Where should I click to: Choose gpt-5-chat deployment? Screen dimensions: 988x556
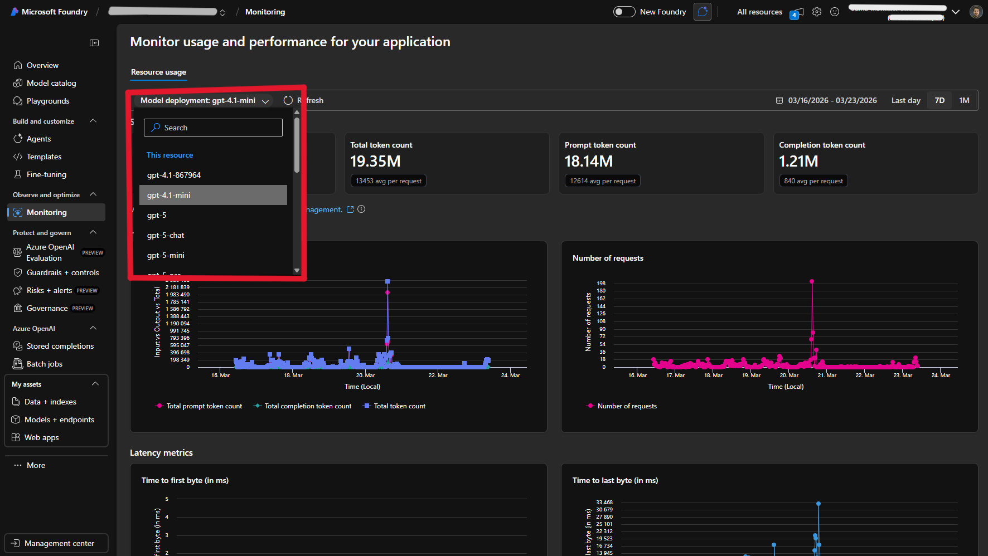click(x=213, y=235)
